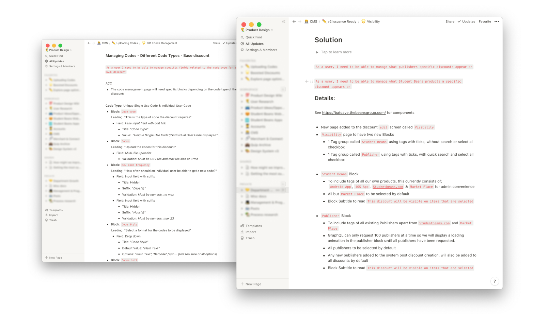
Task: Expand Uploading Codes in the Favorites list
Action: pos(242,67)
